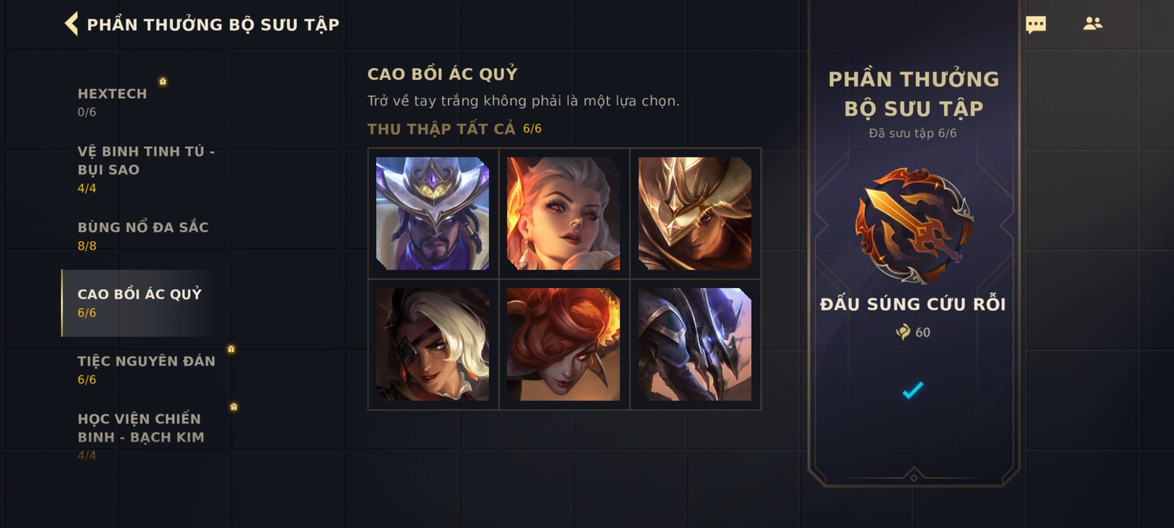Tap gift icon beside Học Viện Chiến Binh
This screenshot has width=1174, height=528.
pyautogui.click(x=234, y=406)
